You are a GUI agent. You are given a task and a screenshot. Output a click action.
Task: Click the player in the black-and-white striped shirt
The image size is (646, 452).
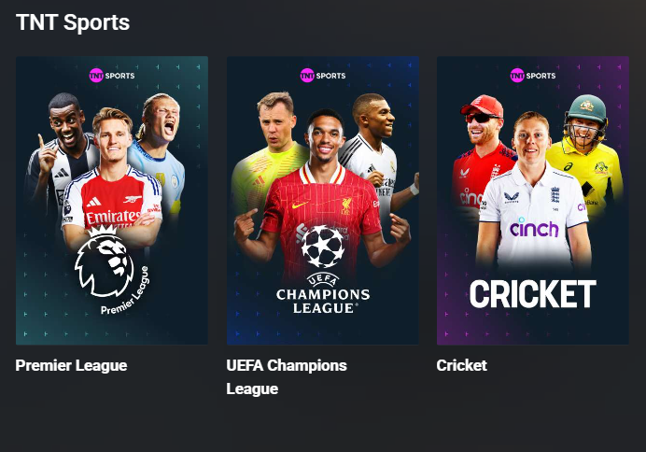(x=62, y=148)
